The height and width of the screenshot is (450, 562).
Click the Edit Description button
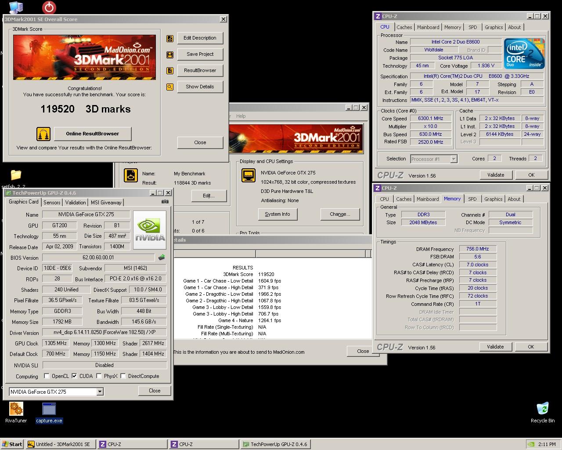(x=200, y=38)
